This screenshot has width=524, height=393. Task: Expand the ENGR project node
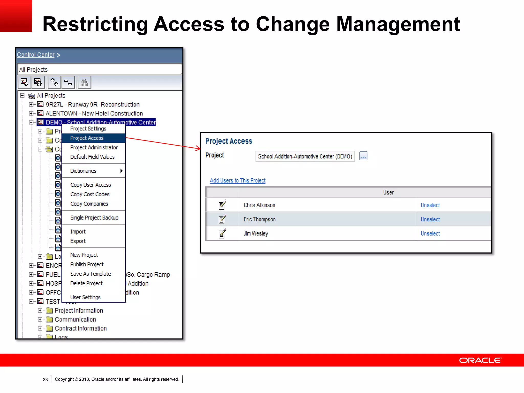tap(31, 266)
